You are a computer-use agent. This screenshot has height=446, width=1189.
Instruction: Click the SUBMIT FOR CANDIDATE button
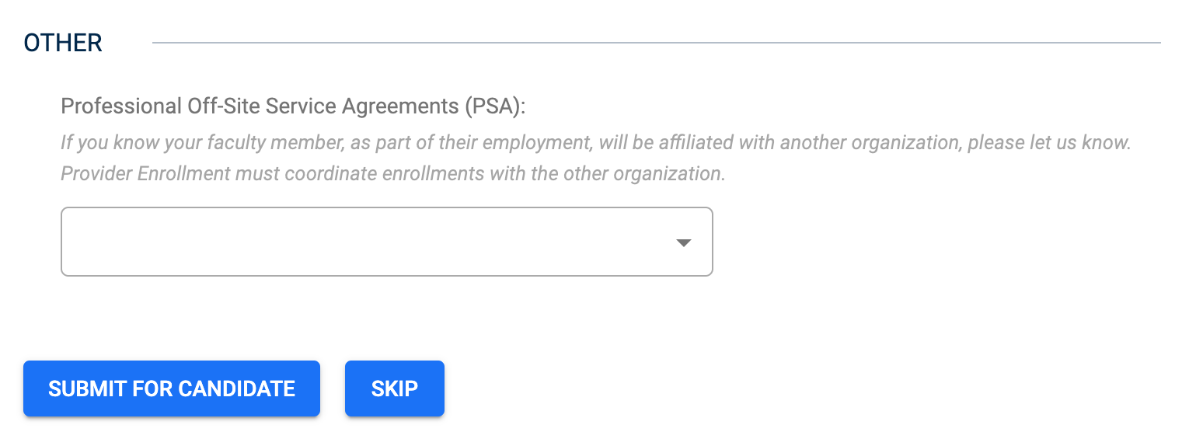[172, 389]
